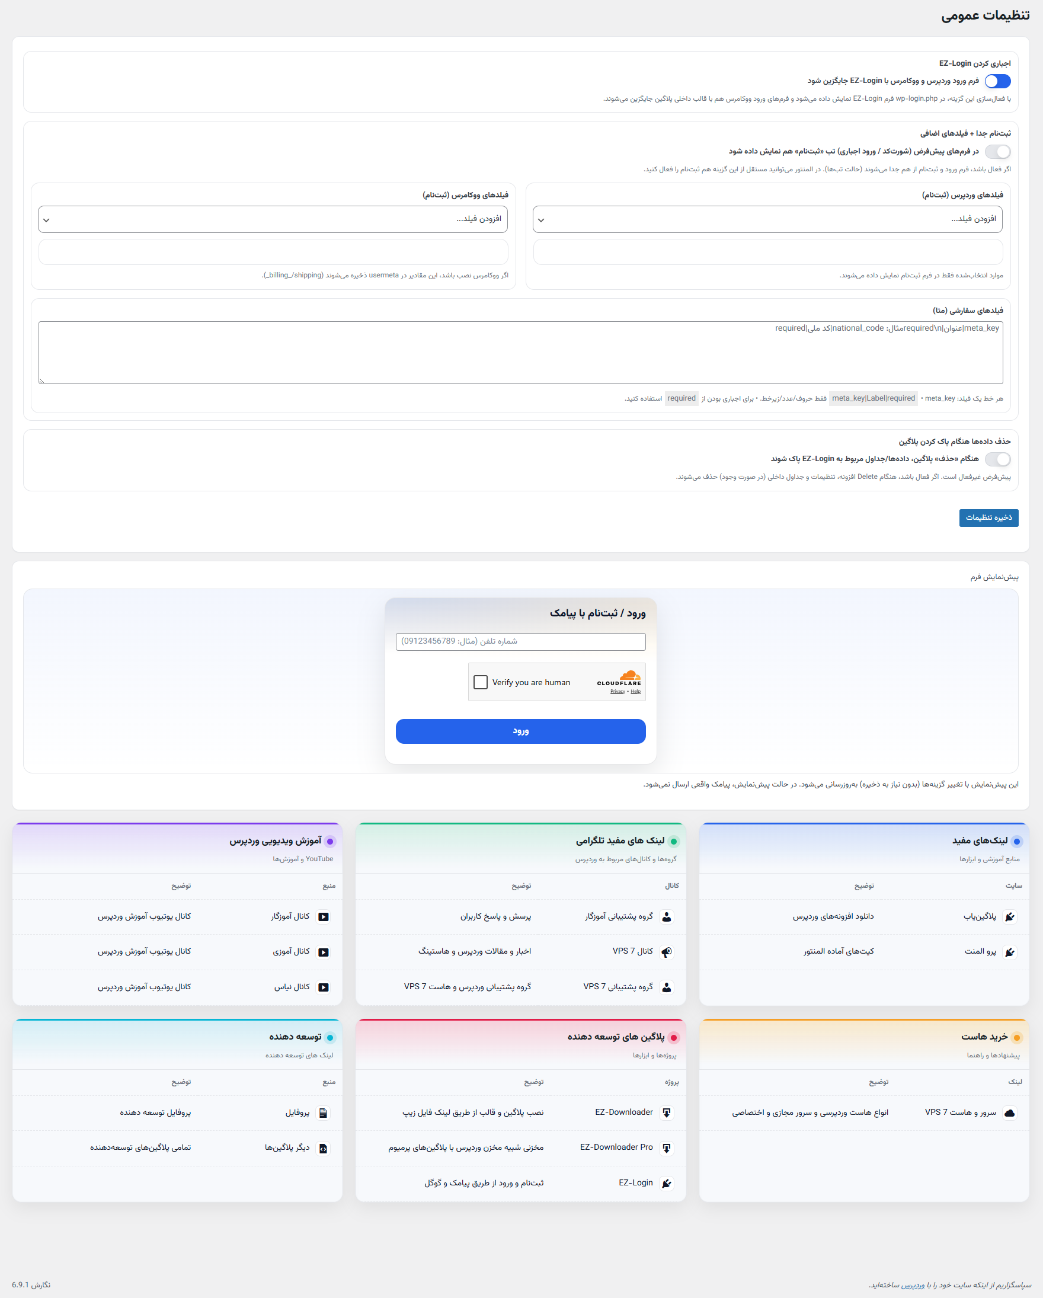Open the Cloudflare Help link
The height and width of the screenshot is (1298, 1043).
point(635,692)
